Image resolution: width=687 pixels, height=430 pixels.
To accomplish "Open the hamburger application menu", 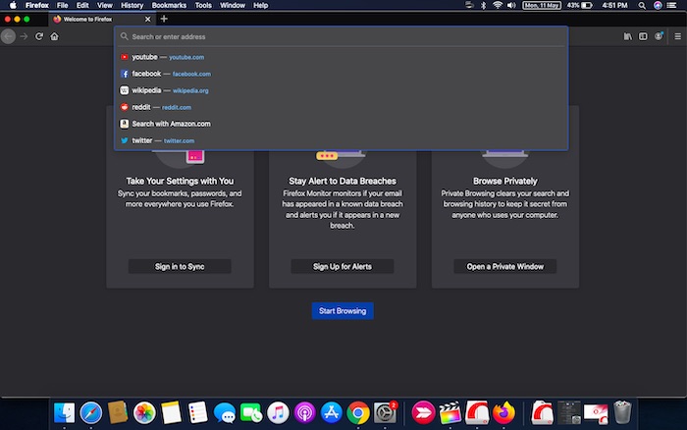I will pos(677,36).
